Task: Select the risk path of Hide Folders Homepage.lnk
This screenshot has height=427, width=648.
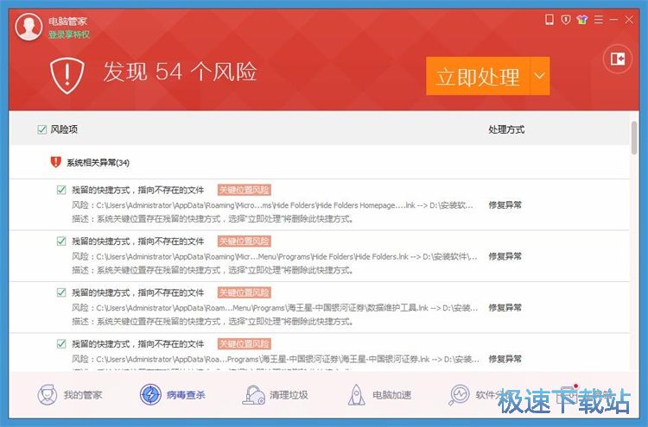Action: (273, 205)
